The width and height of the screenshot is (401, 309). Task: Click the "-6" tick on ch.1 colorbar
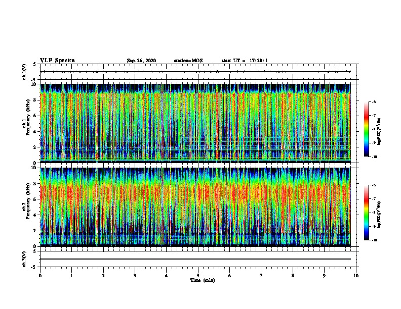click(374, 101)
